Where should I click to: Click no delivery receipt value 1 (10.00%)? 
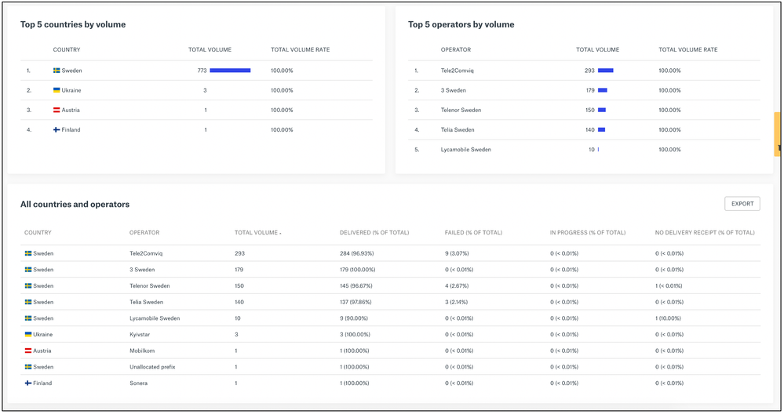(x=668, y=318)
